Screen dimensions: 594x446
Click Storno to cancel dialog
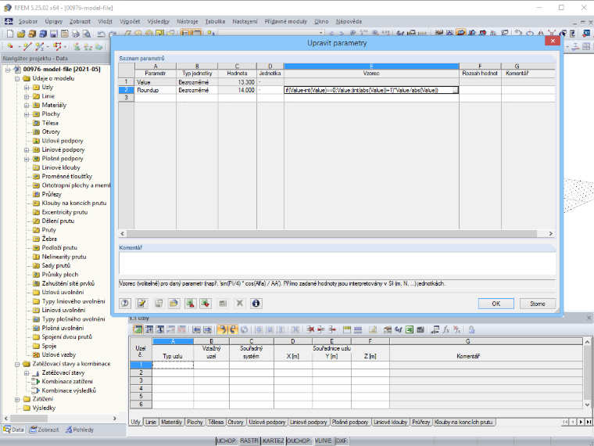click(537, 304)
